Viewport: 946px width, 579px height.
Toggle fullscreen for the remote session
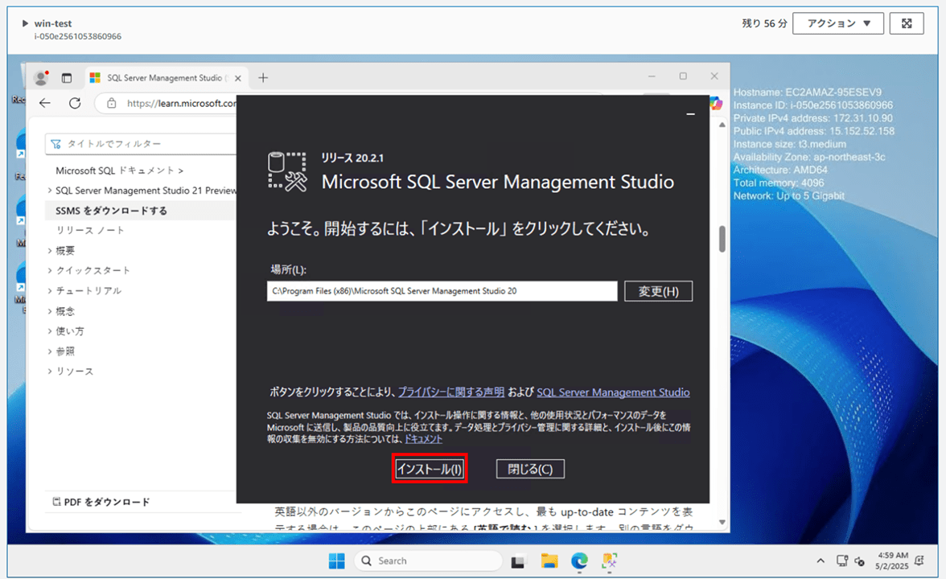point(906,23)
